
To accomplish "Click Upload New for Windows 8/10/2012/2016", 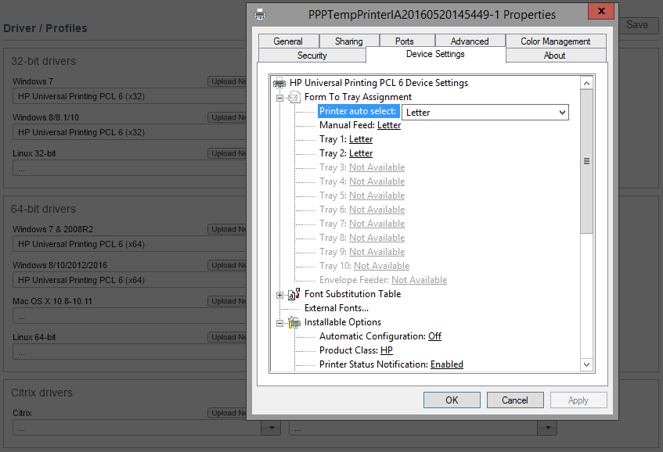I will 227,265.
